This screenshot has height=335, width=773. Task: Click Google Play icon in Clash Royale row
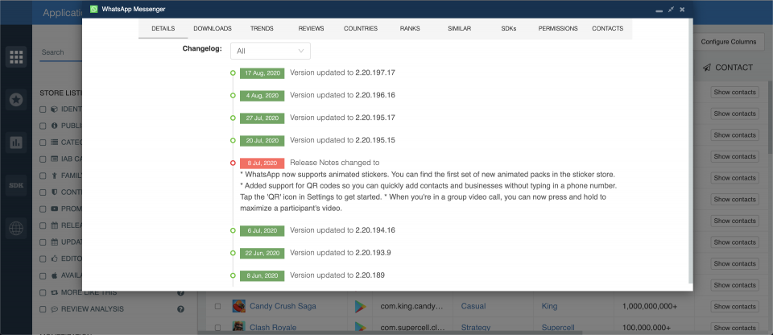(361, 328)
